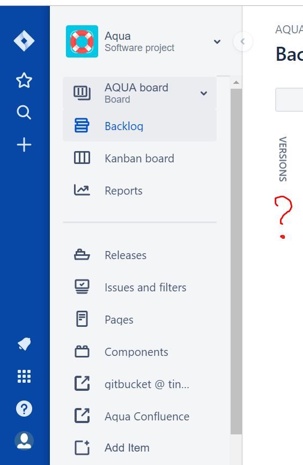
Task: Click the Aqua project lifebuoy avatar
Action: point(82,41)
